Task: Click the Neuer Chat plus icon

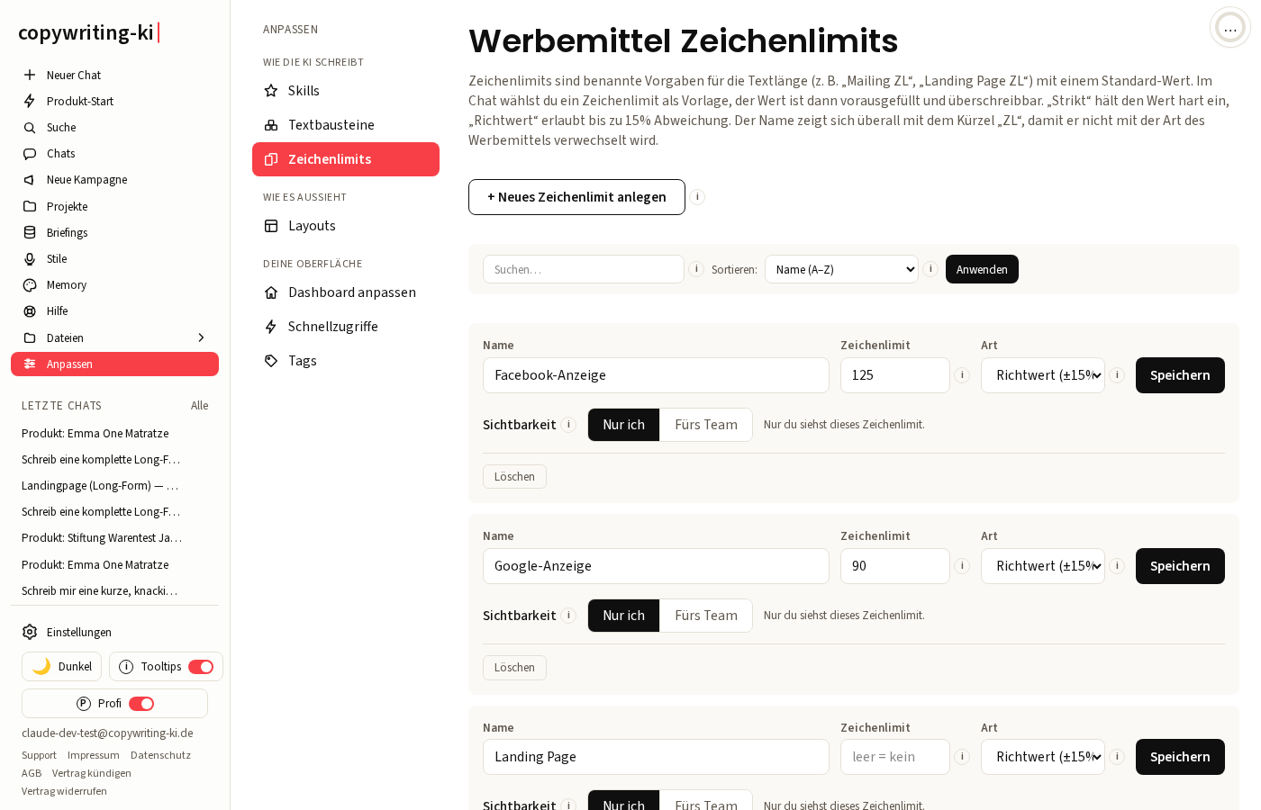Action: (x=30, y=75)
